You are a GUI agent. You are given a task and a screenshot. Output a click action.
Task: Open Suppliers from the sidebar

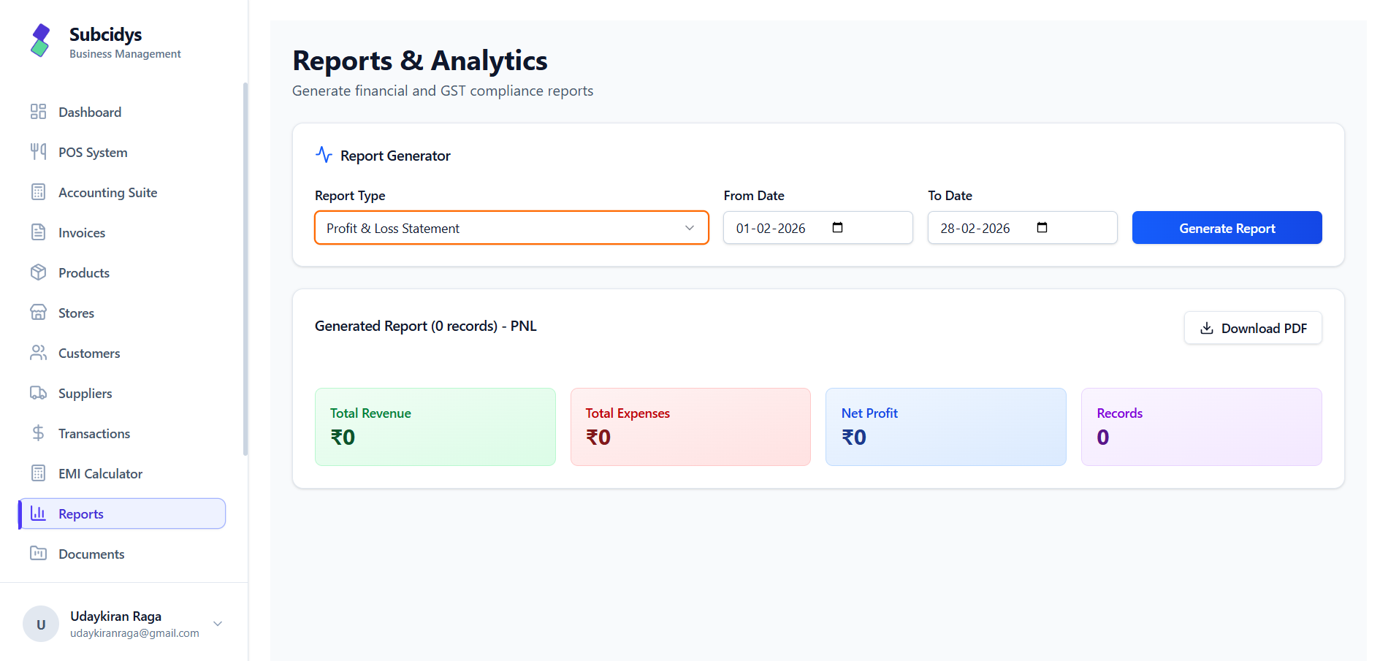pyautogui.click(x=122, y=393)
